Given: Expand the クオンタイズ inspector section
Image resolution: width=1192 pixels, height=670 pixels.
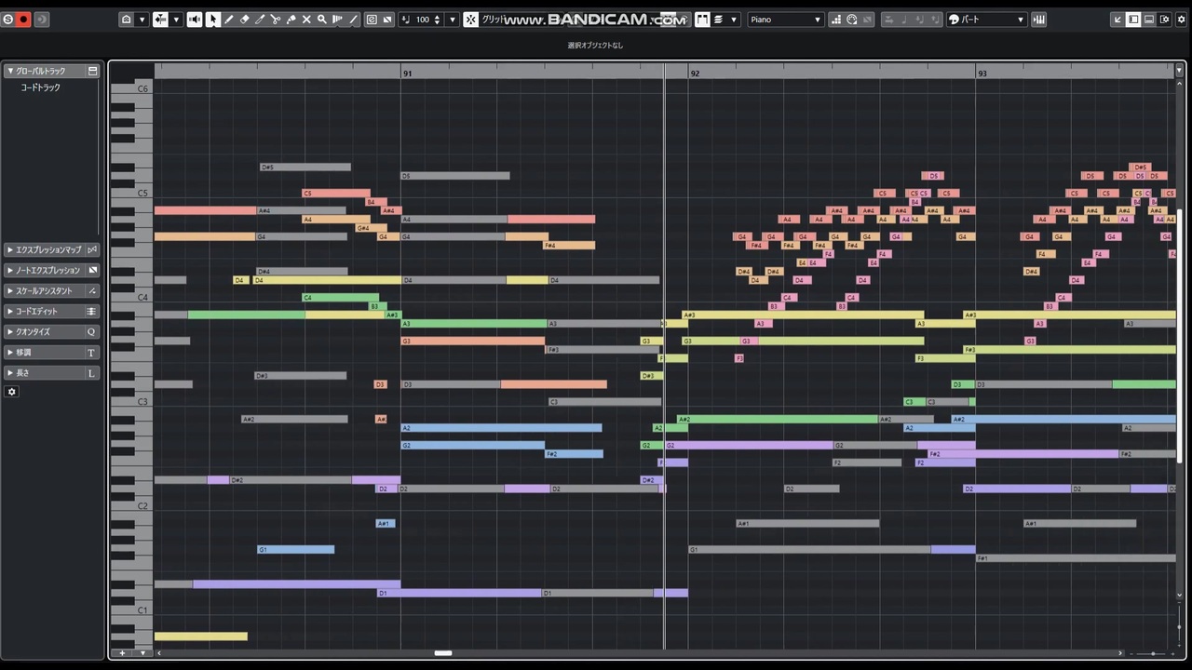Looking at the screenshot, I should click(51, 331).
